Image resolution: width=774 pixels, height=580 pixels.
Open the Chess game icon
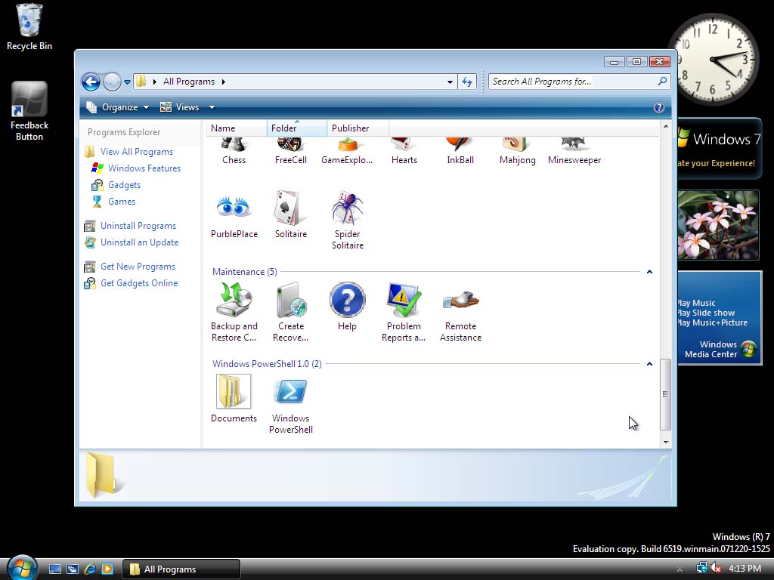pos(234,145)
